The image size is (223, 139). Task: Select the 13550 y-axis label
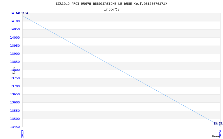pos(15,111)
